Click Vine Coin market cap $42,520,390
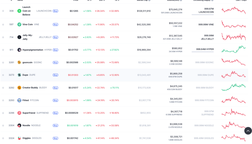The width and height of the screenshot is (252, 144). tap(144, 25)
